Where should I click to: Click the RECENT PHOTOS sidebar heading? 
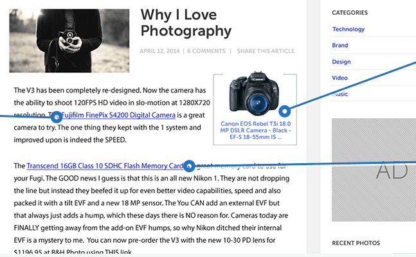[356, 243]
